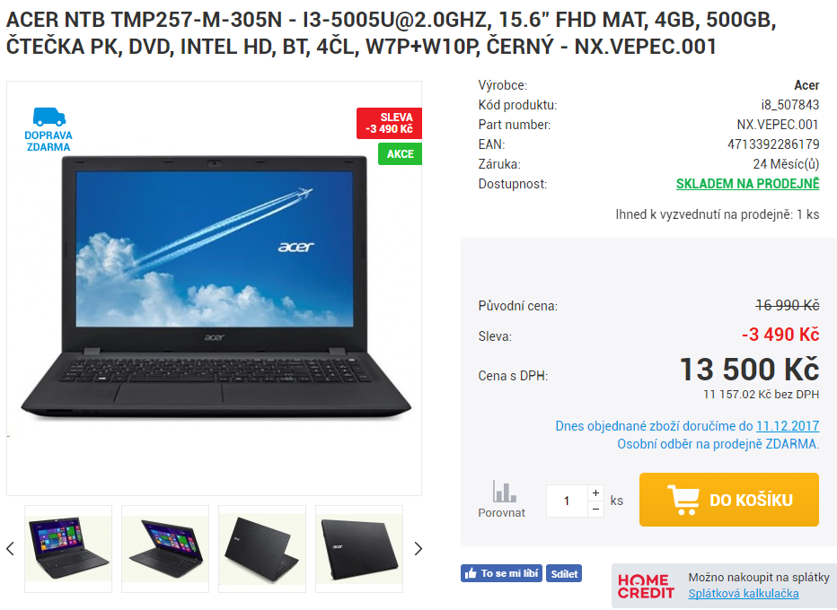This screenshot has height=610, width=837.
Task: Click the green AKCE badge
Action: point(400,154)
